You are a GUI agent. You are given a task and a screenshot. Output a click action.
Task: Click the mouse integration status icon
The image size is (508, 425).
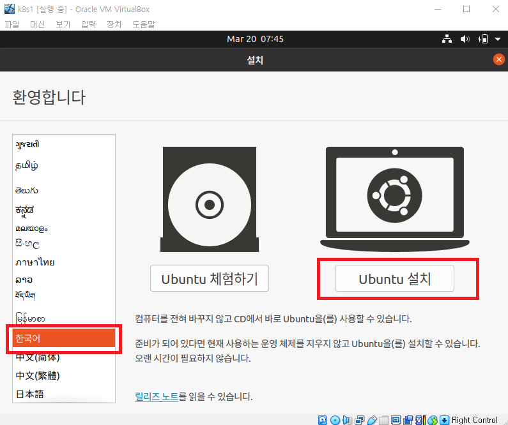(x=433, y=420)
